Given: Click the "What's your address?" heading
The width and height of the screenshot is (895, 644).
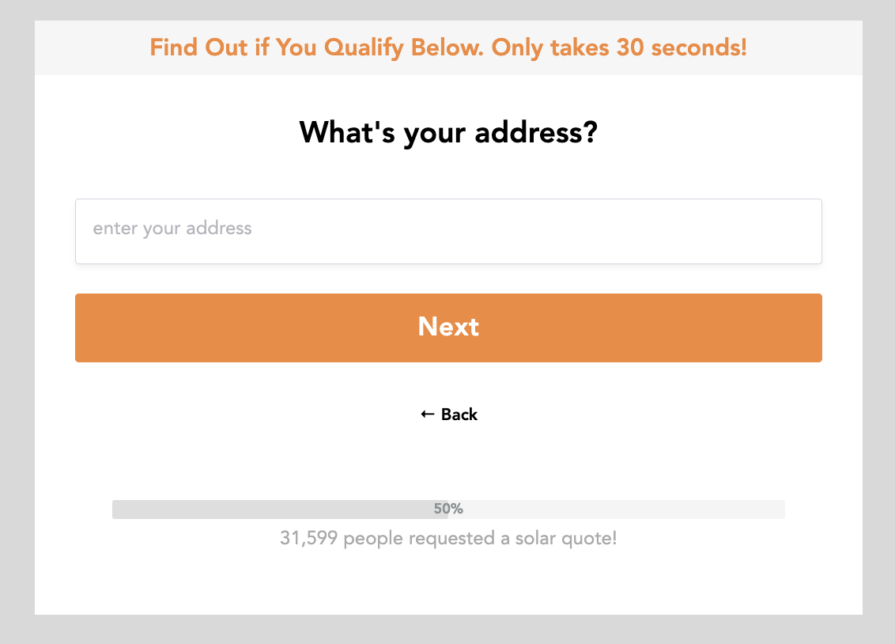Looking at the screenshot, I should click(448, 132).
